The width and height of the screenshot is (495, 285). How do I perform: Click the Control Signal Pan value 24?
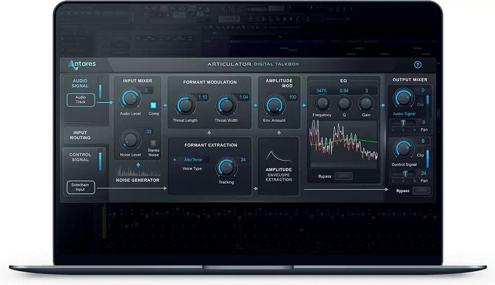pyautogui.click(x=424, y=173)
